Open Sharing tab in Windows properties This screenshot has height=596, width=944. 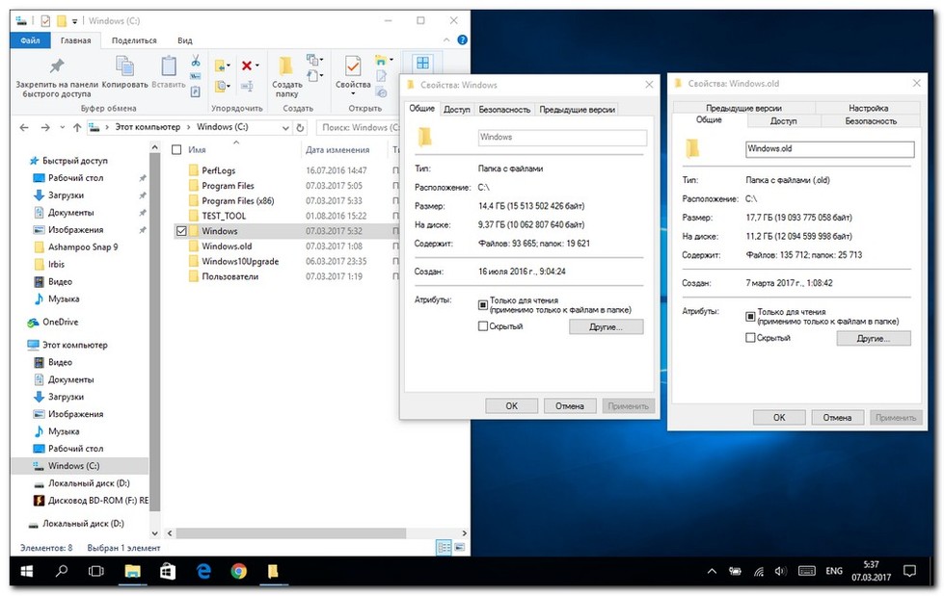456,110
